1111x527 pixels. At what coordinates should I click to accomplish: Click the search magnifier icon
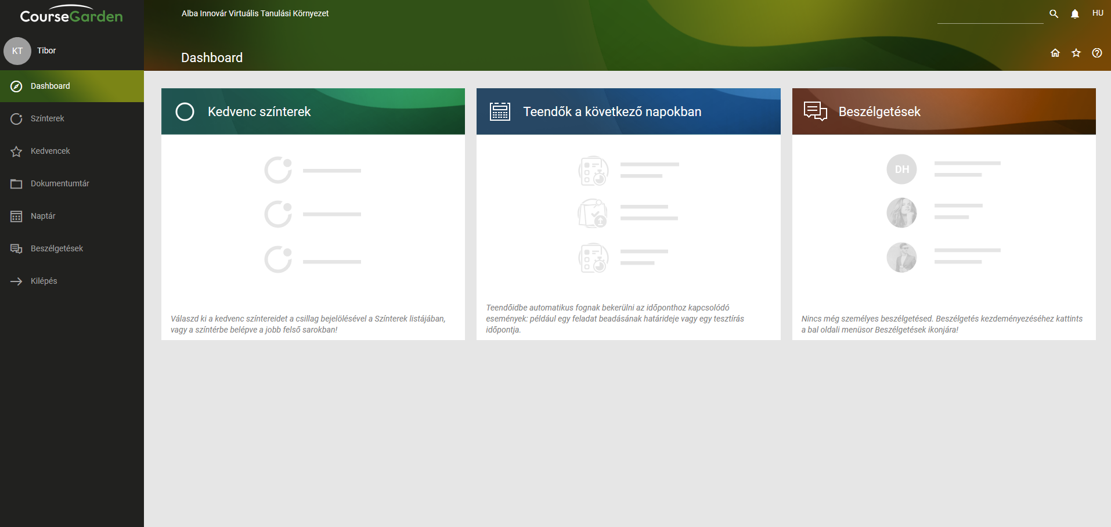(1054, 14)
